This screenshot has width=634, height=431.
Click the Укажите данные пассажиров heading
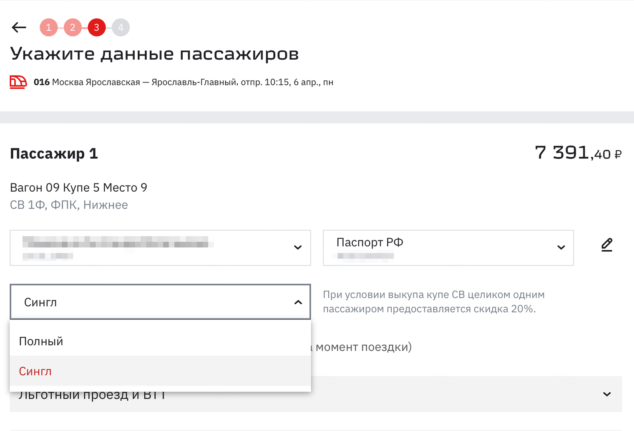point(154,53)
